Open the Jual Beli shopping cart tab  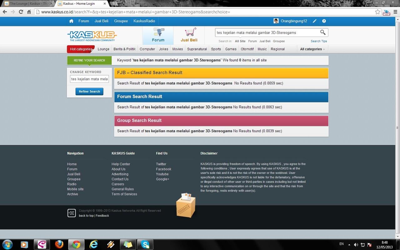189,35
